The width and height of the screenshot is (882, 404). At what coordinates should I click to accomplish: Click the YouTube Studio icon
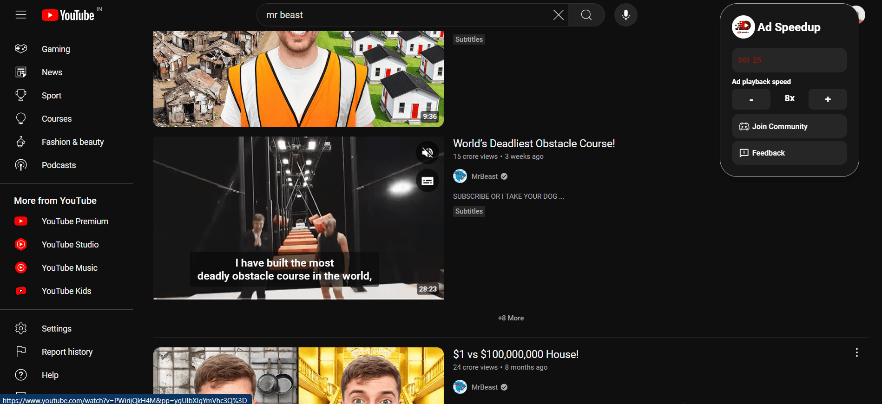21,244
